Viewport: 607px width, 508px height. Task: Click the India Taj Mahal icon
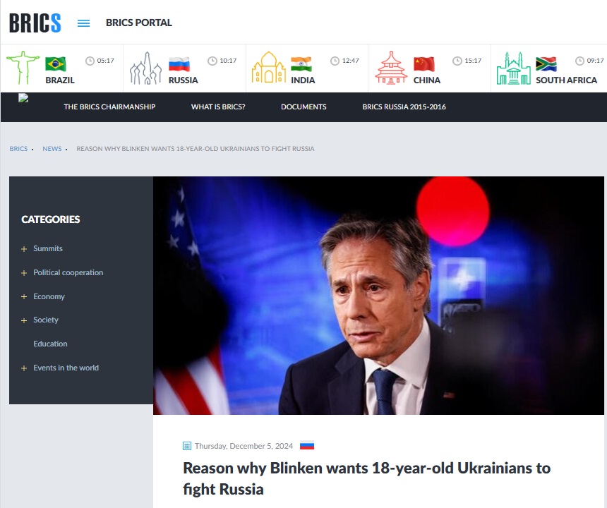pyautogui.click(x=268, y=68)
